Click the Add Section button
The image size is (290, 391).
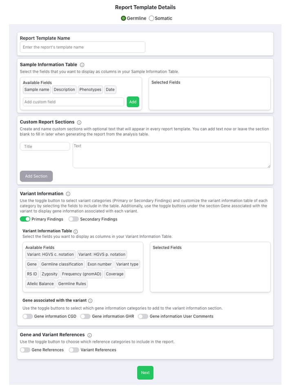click(36, 176)
